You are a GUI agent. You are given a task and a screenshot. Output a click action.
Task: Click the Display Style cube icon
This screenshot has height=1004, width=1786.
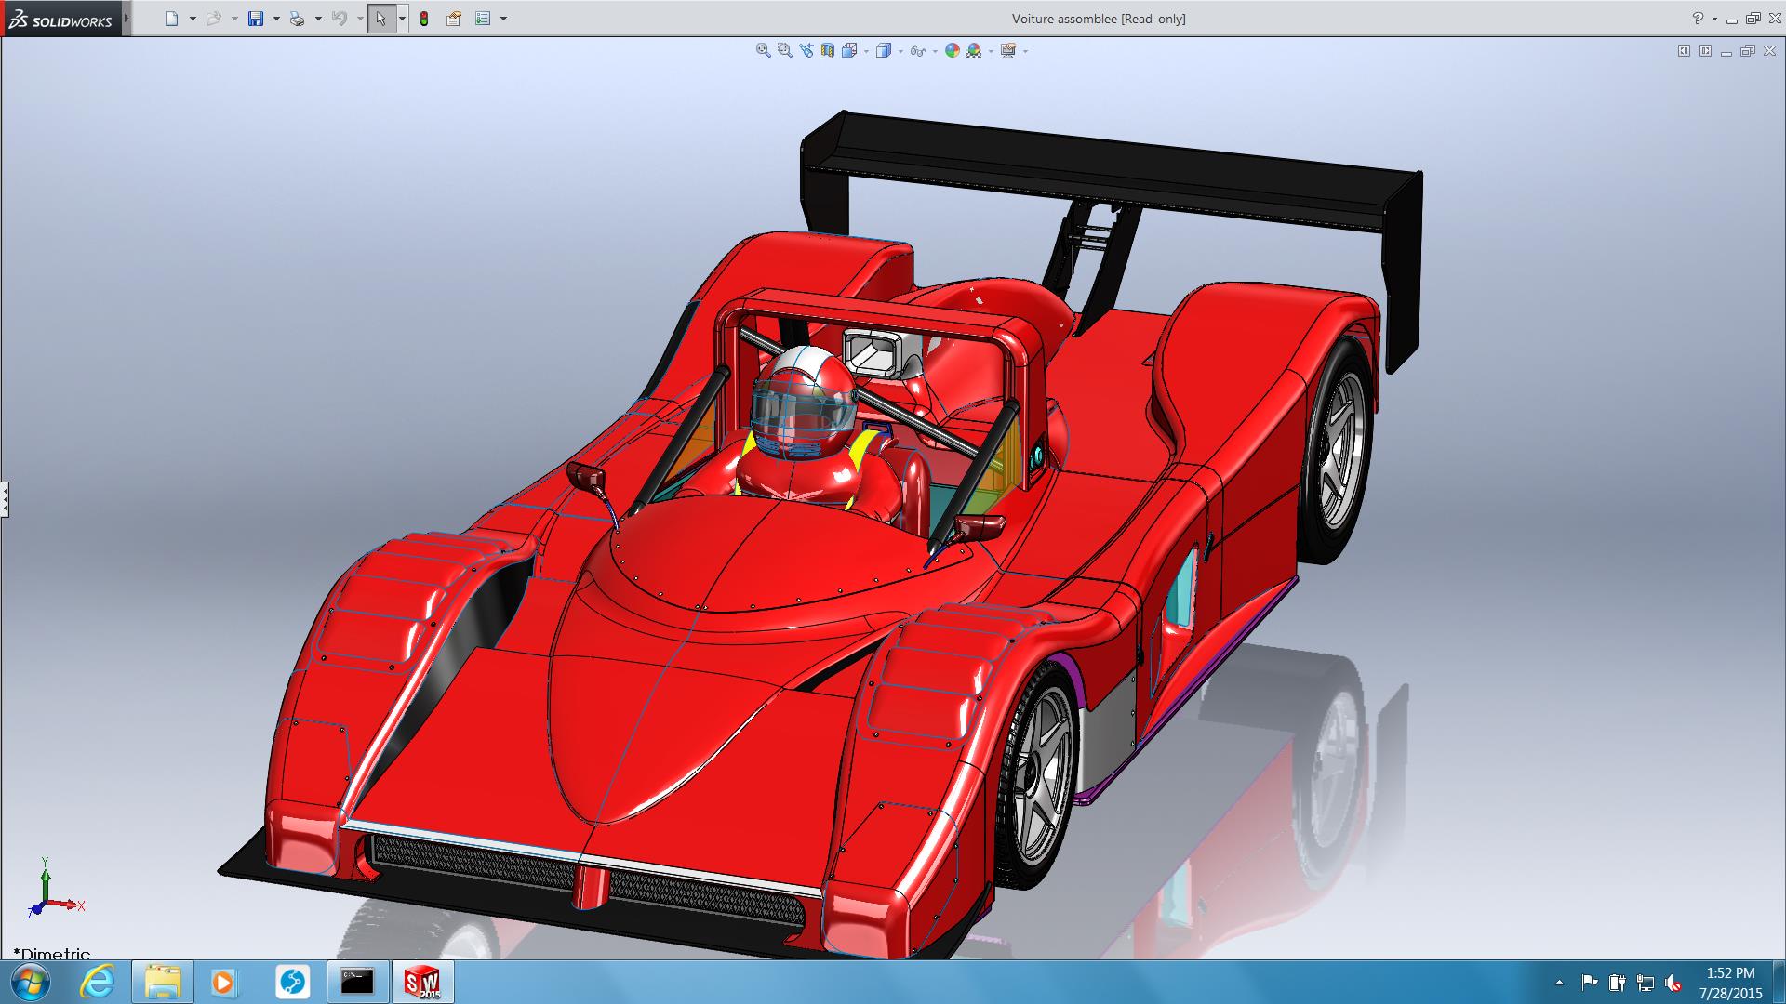(883, 51)
